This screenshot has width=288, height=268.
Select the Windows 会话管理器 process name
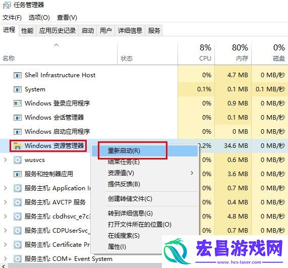[54, 118]
